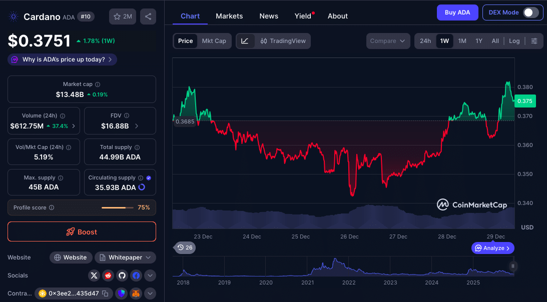This screenshot has height=302, width=547.
Task: Open Cardano Reddit social link
Action: point(108,275)
